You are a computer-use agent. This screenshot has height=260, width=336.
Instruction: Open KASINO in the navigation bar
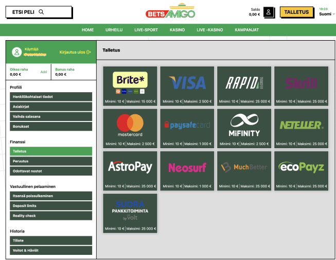[177, 30]
